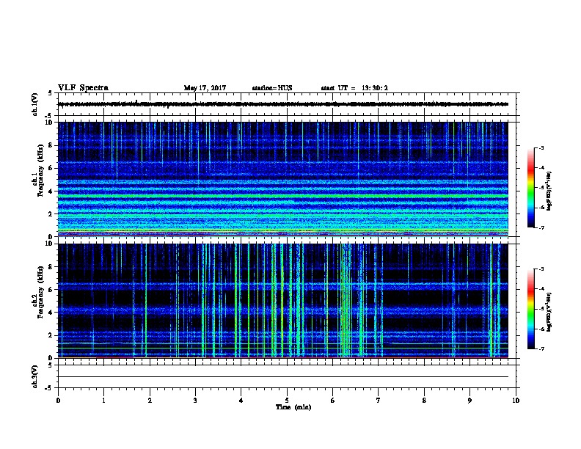Click the time axis tick label "1"
581x449 pixels.
tap(103, 401)
